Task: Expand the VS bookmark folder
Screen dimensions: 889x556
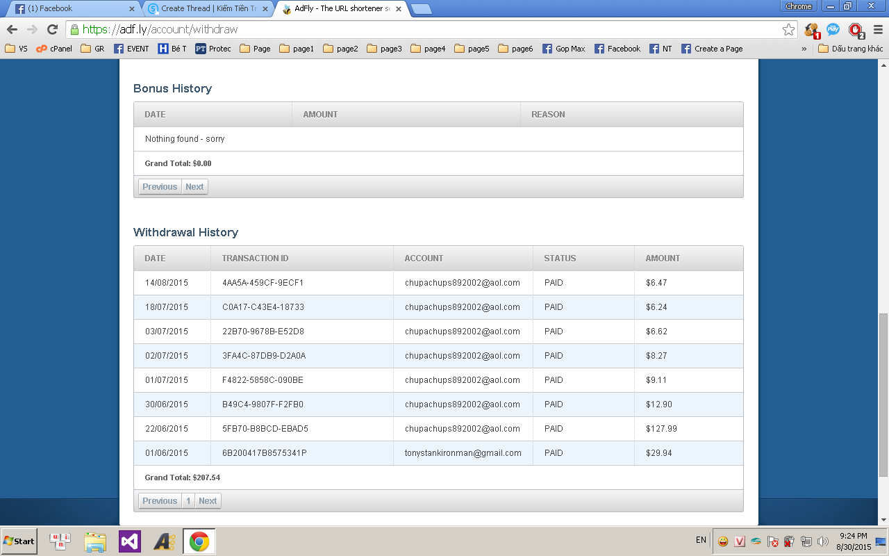Action: point(16,49)
